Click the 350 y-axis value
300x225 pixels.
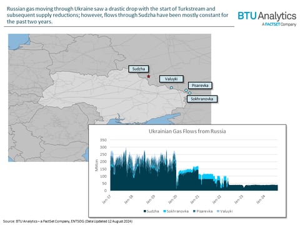coord(103,140)
